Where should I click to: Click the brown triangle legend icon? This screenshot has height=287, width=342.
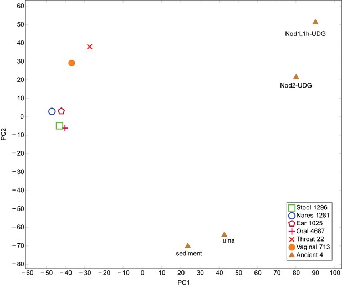292,255
